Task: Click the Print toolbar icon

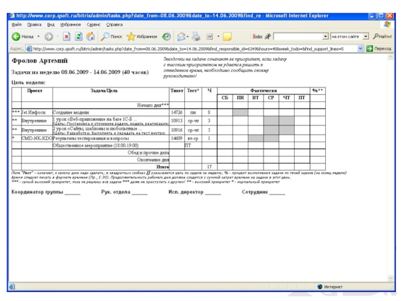Action: [196, 37]
